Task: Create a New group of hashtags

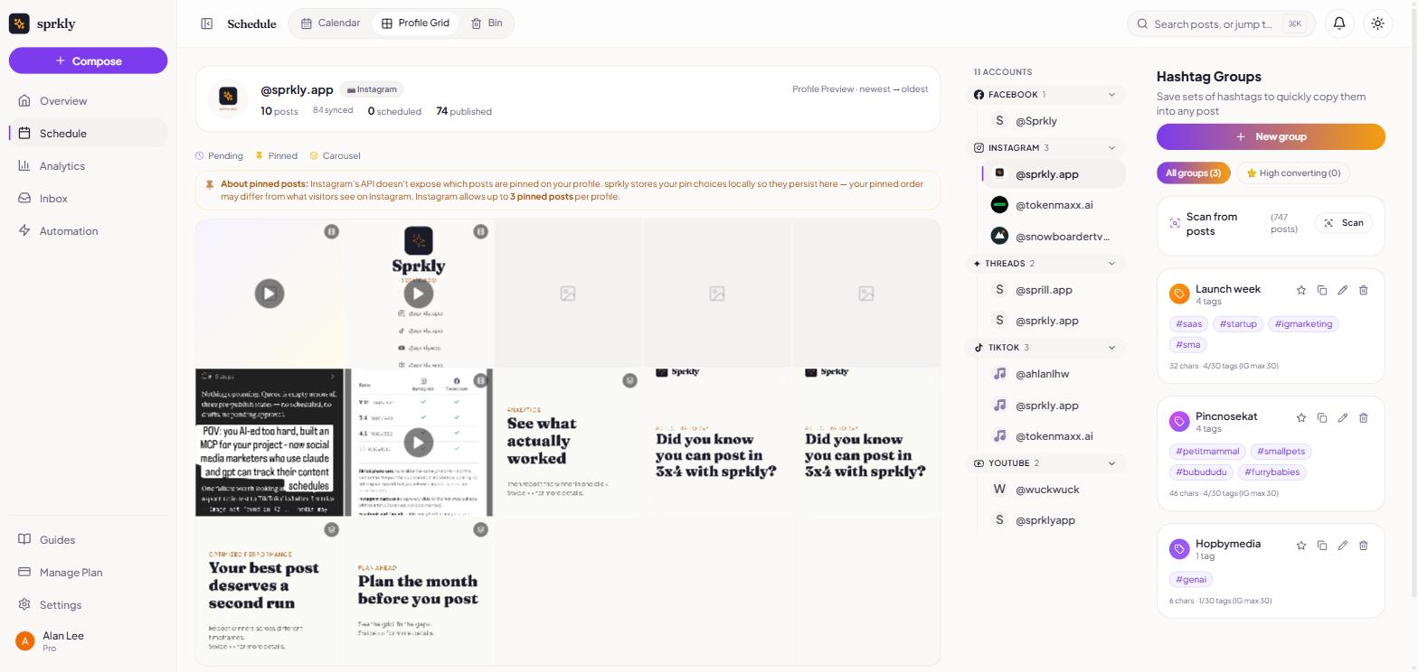Action: [1271, 136]
